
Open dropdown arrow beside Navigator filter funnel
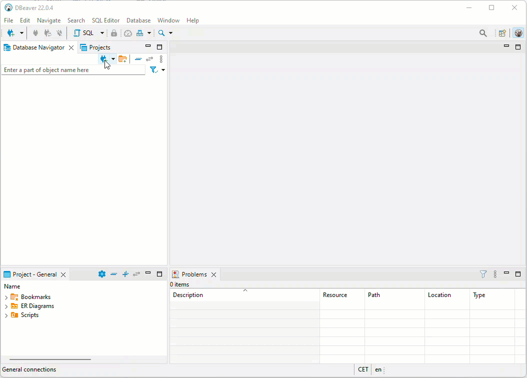point(163,70)
